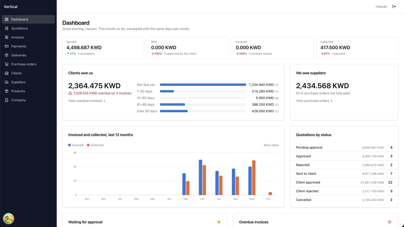The image size is (404, 227).
Task: Click the May invoiced blue bar
Action: (x=184, y=184)
